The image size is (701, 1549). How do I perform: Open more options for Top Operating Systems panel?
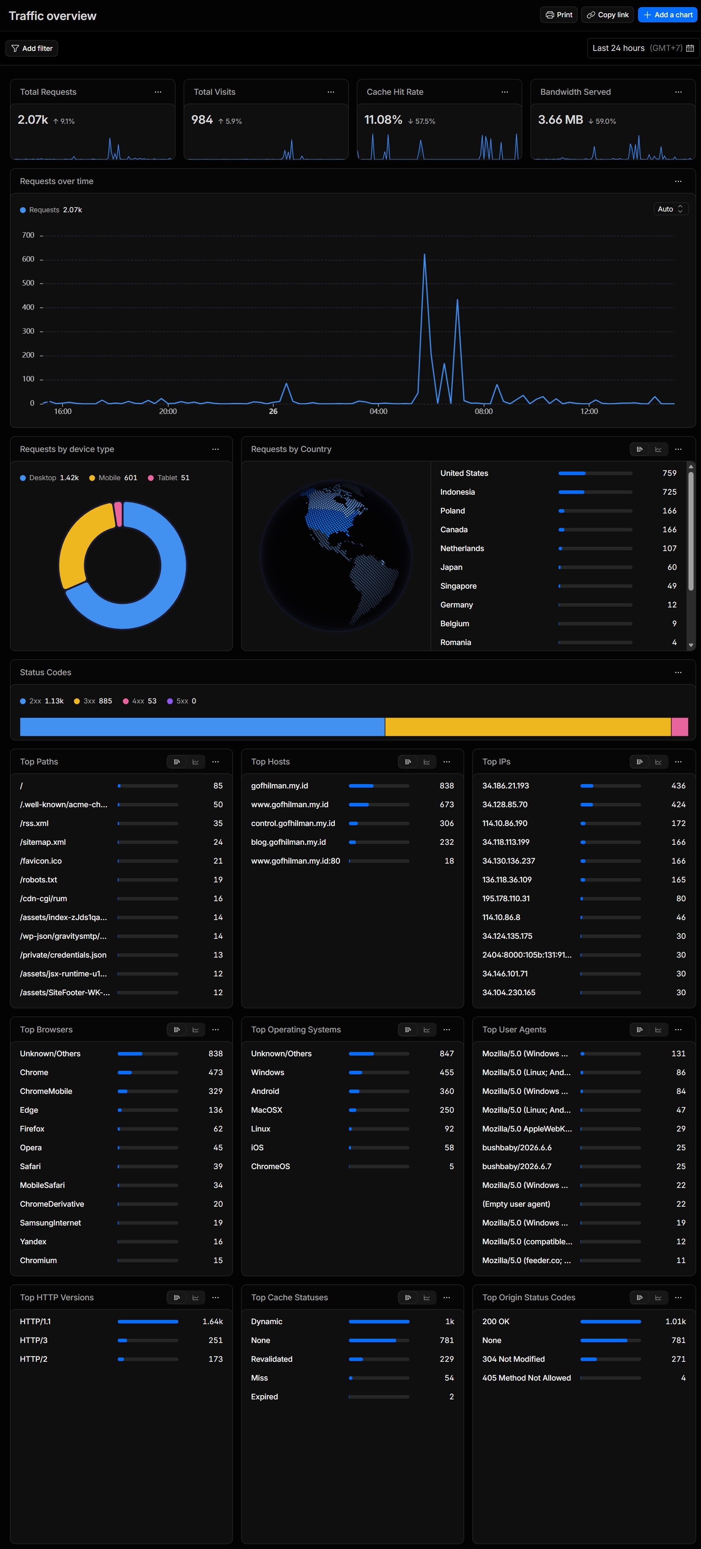click(447, 1029)
